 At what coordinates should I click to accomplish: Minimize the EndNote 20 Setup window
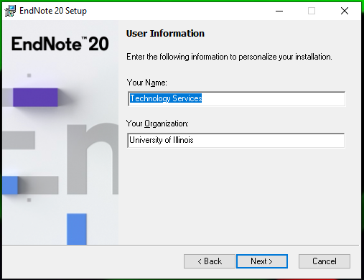coord(279,11)
